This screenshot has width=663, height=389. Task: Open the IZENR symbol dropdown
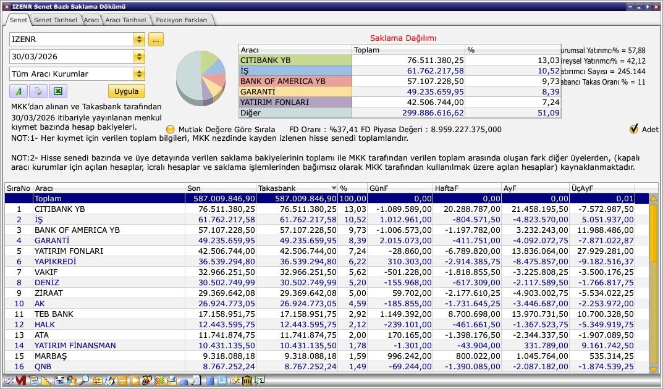[x=139, y=40]
